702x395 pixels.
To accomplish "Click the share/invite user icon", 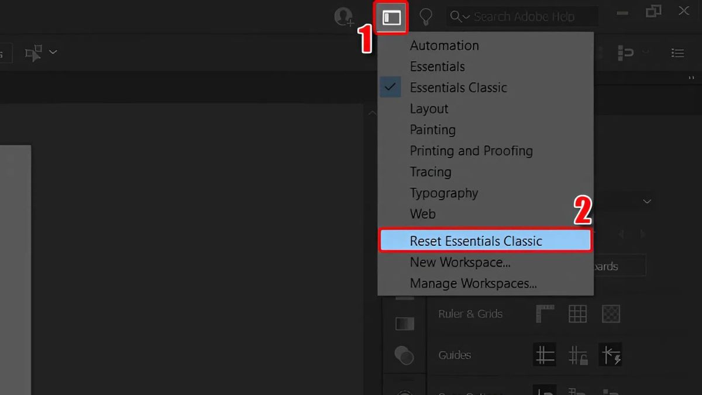I will click(x=344, y=17).
